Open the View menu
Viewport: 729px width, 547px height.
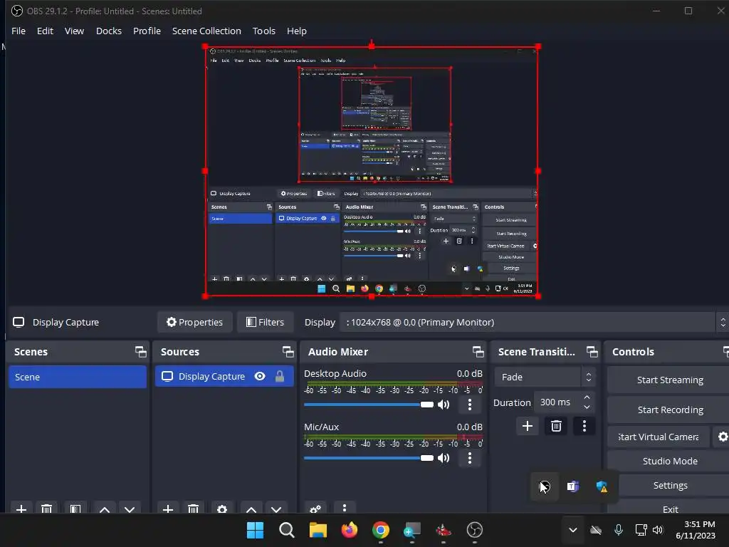74,31
